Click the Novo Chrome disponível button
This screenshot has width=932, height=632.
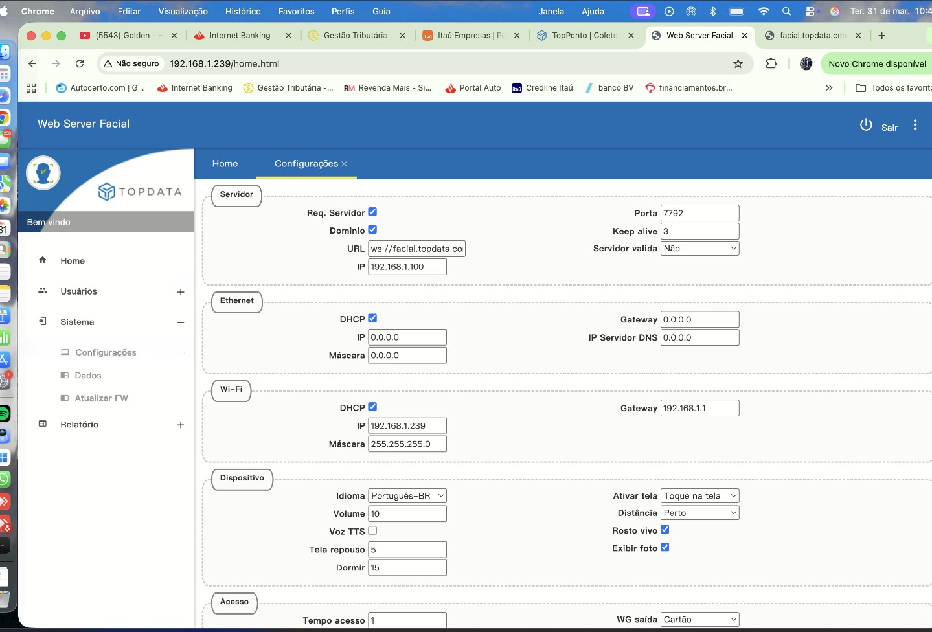877,63
